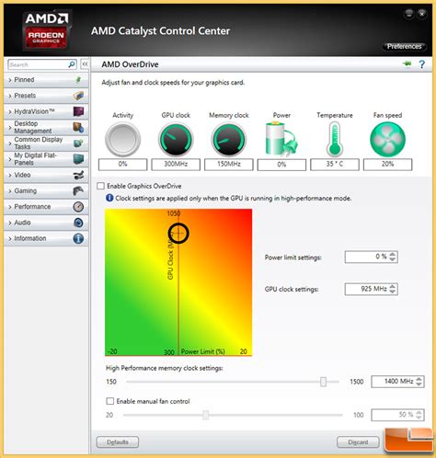Expand the Gaming section
This screenshot has height=458, width=436.
tap(46, 190)
